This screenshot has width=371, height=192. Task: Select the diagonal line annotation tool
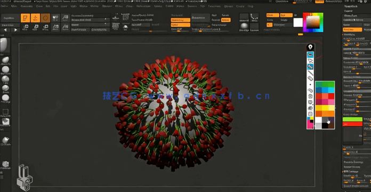310,73
